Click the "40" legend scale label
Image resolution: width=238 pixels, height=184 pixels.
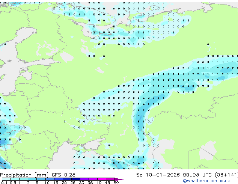click(x=99, y=182)
